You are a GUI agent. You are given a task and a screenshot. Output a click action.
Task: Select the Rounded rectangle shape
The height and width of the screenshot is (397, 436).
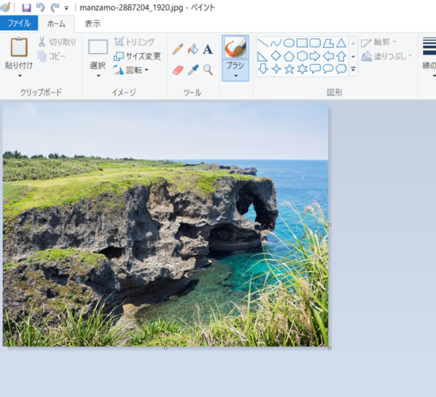pos(315,43)
